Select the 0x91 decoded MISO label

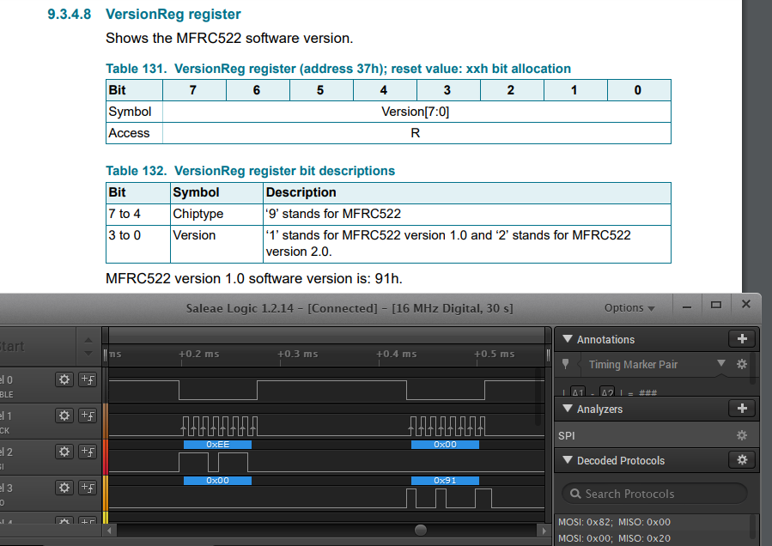tap(445, 481)
